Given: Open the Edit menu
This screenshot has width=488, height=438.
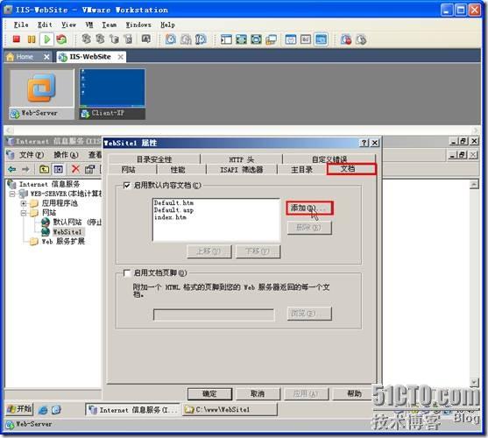Looking at the screenshot, I should (x=45, y=25).
